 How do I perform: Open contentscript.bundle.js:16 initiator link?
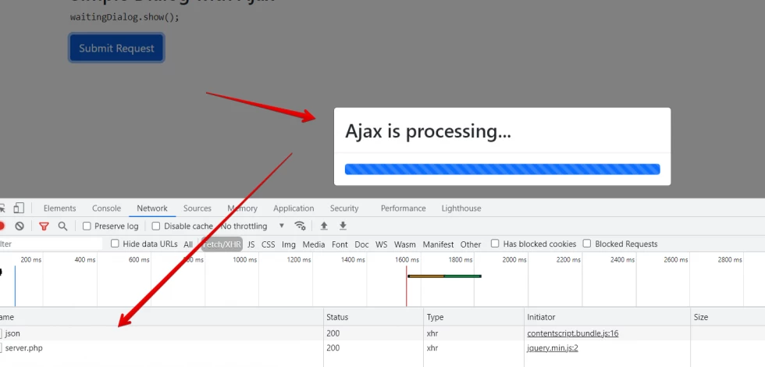point(573,333)
